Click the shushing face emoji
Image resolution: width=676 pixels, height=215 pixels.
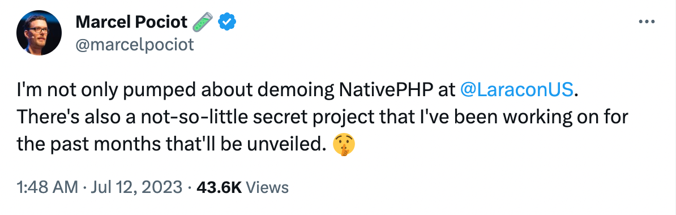coord(344,145)
